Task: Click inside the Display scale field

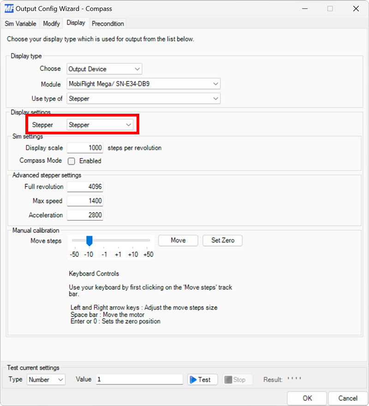Action: coord(85,148)
